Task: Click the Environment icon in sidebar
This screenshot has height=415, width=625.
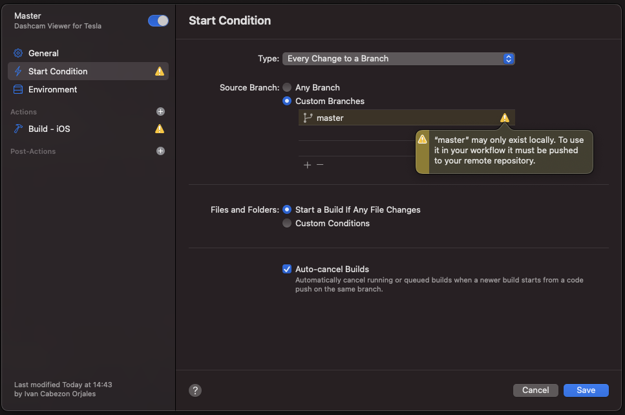Action: 18,89
